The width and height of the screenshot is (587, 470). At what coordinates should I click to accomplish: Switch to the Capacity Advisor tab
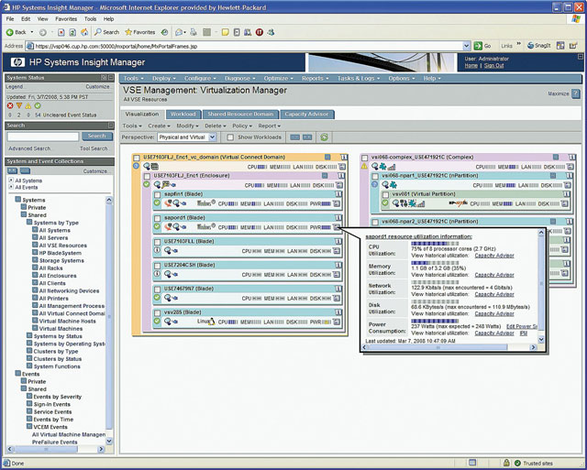click(x=306, y=114)
